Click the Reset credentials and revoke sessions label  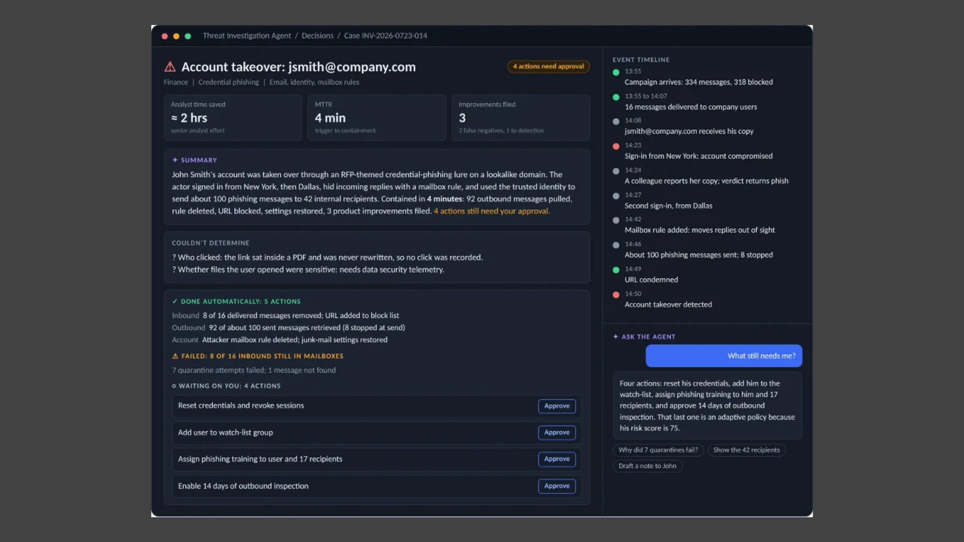click(x=241, y=405)
